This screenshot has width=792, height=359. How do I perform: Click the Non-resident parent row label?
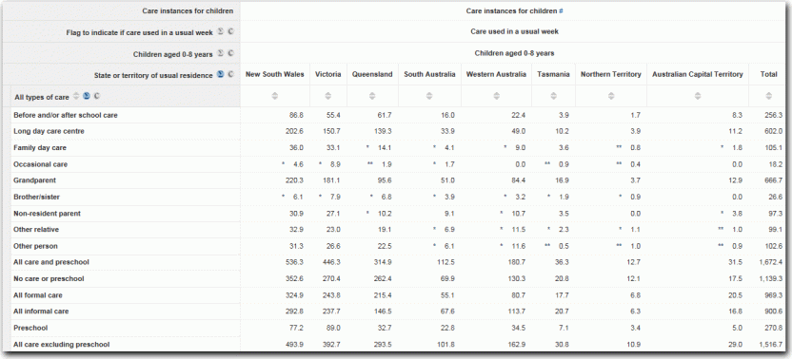(47, 214)
